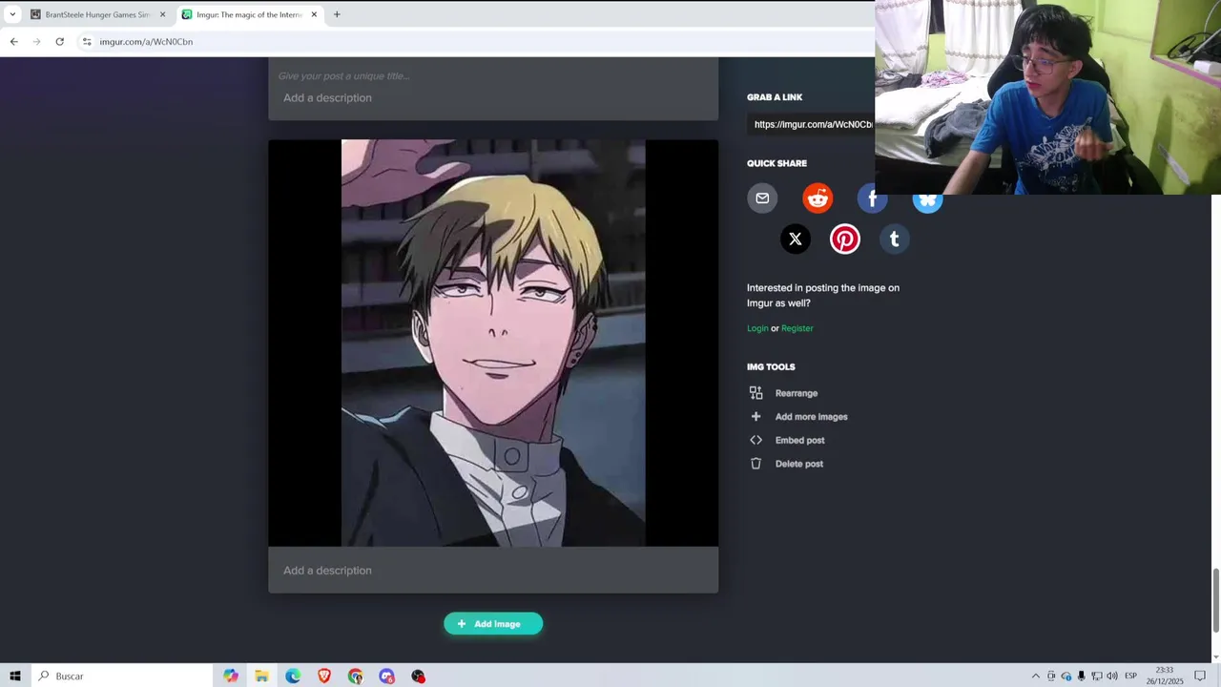Screen dimensions: 1221x687
Task: Share the post on Facebook
Action: click(x=872, y=198)
